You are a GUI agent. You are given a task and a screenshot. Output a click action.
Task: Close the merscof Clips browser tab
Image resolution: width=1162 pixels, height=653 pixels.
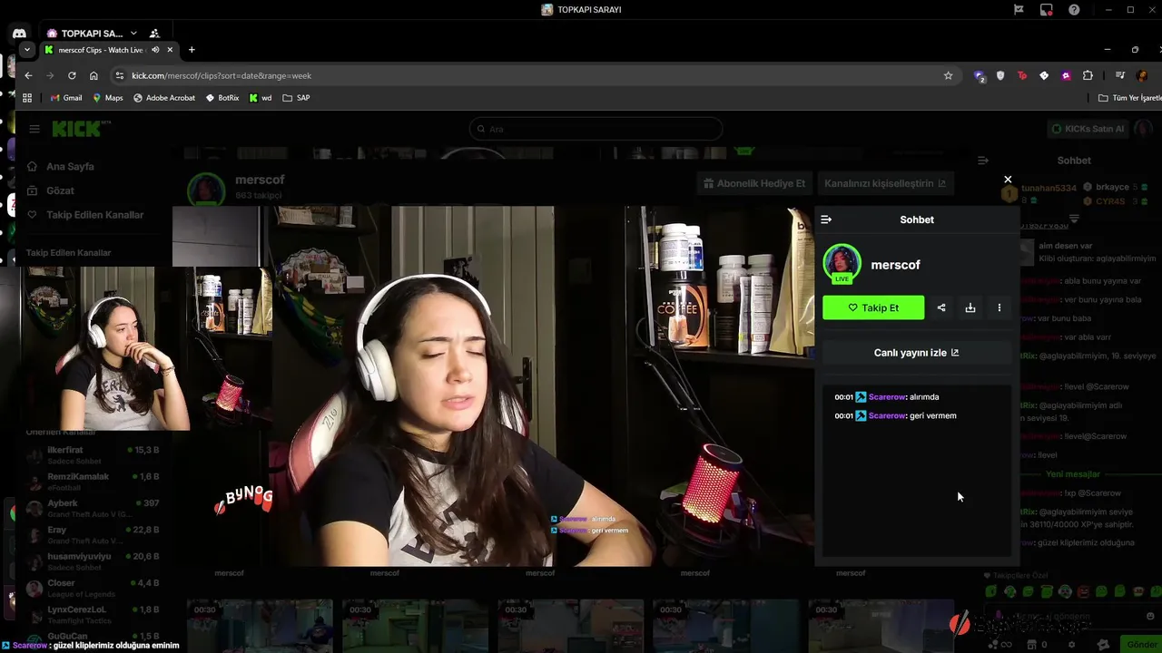[170, 50]
